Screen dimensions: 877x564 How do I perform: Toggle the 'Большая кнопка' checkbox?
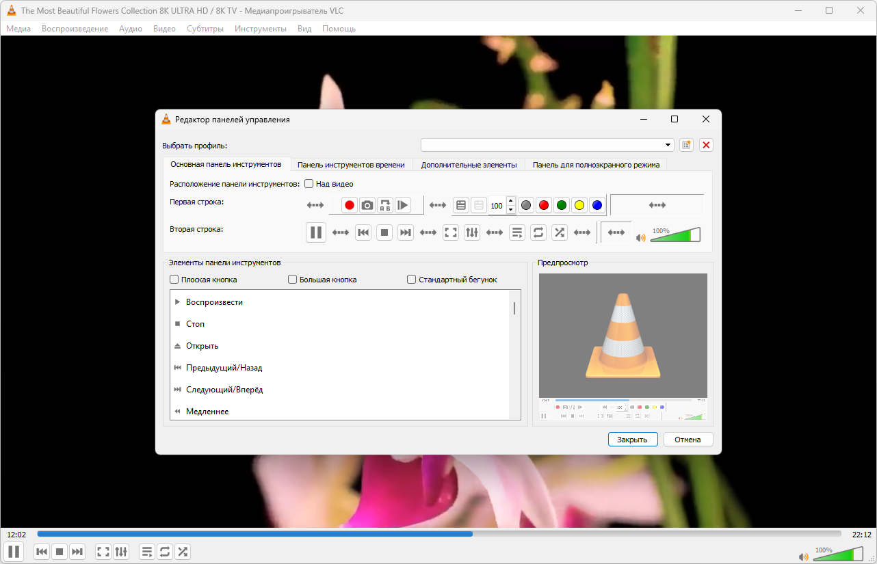tap(293, 280)
